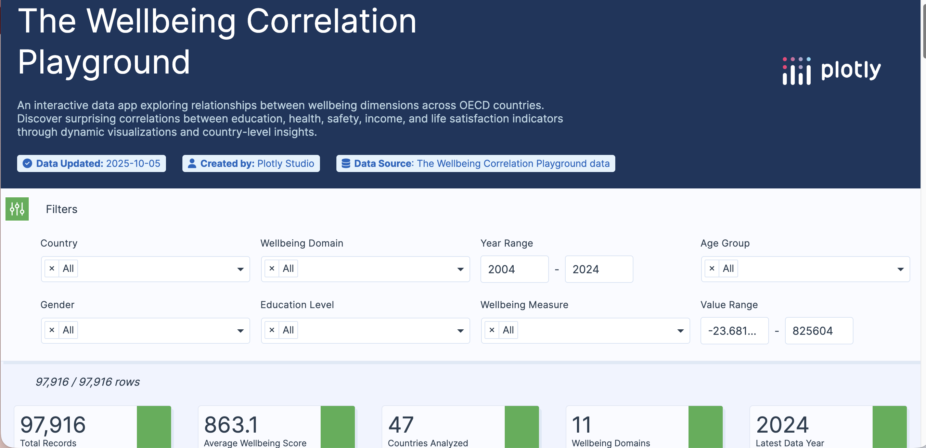Click the Data Source badge

coord(475,163)
